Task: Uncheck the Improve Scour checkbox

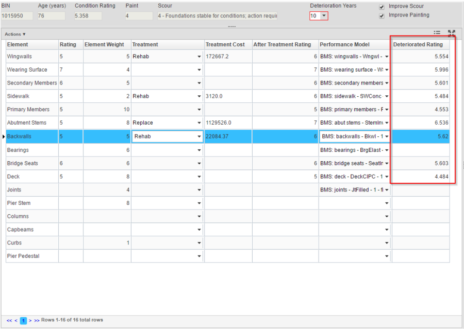Action: [x=382, y=7]
